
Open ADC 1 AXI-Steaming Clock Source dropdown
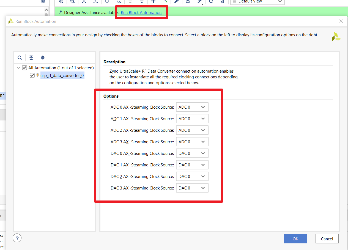[x=192, y=119]
